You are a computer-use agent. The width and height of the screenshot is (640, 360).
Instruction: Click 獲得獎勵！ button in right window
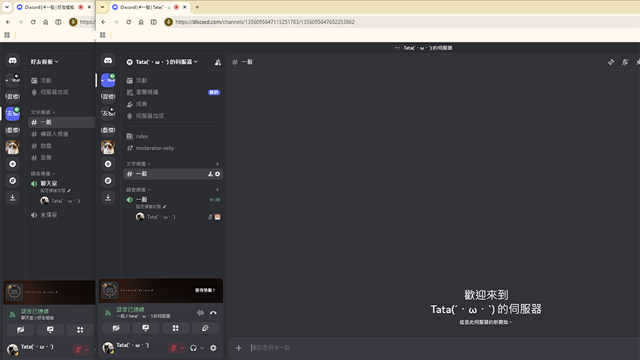[x=205, y=290]
